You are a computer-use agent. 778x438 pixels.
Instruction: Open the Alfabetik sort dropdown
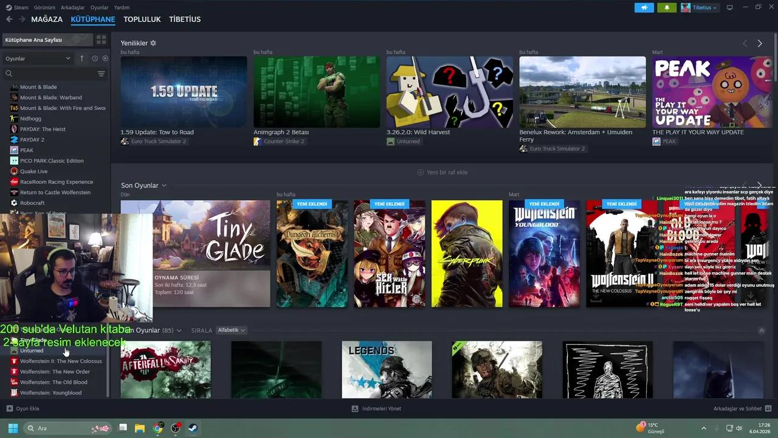tap(231, 330)
